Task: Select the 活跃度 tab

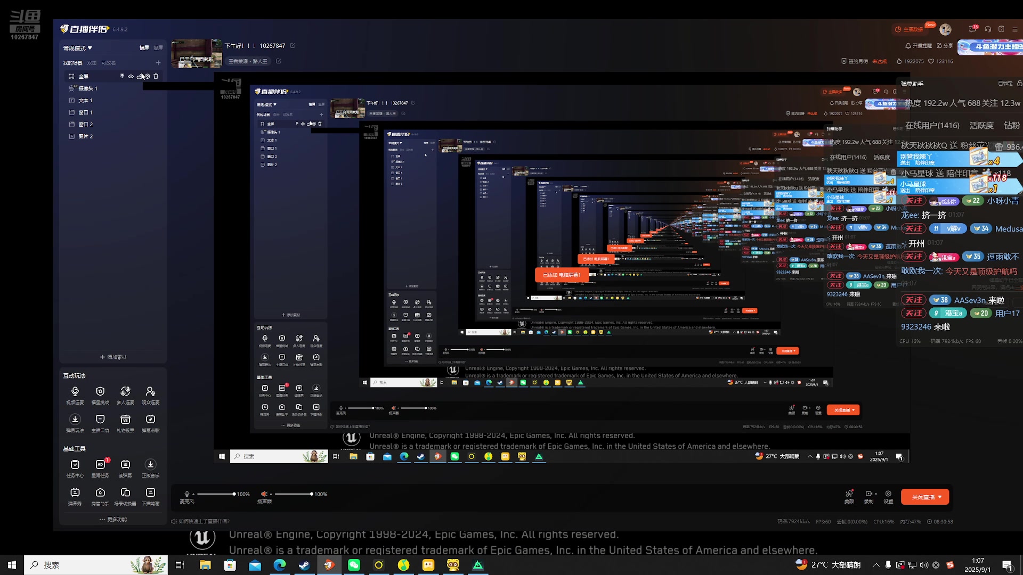Action: [981, 126]
